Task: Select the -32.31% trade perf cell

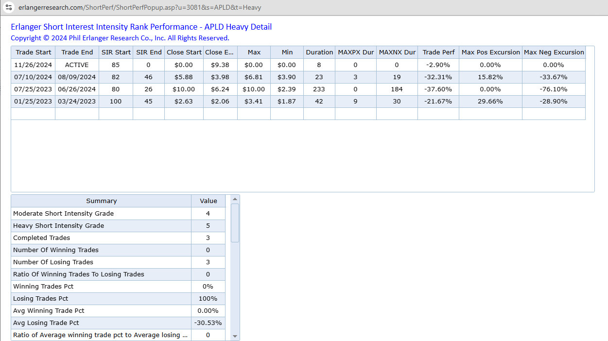Action: coord(438,77)
